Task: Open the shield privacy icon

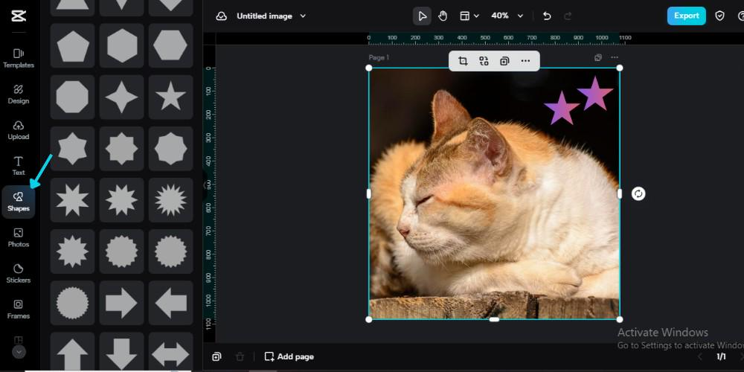Action: (x=719, y=16)
